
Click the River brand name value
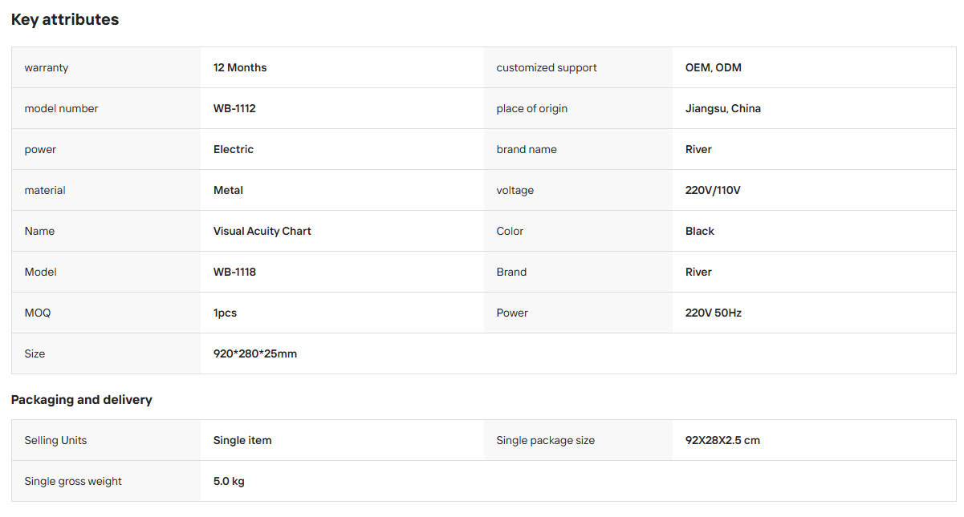(x=698, y=149)
